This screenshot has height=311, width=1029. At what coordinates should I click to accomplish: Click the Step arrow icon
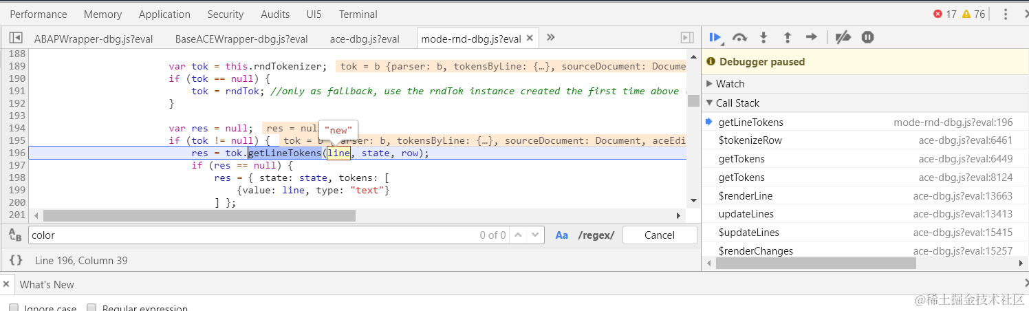[x=812, y=38]
